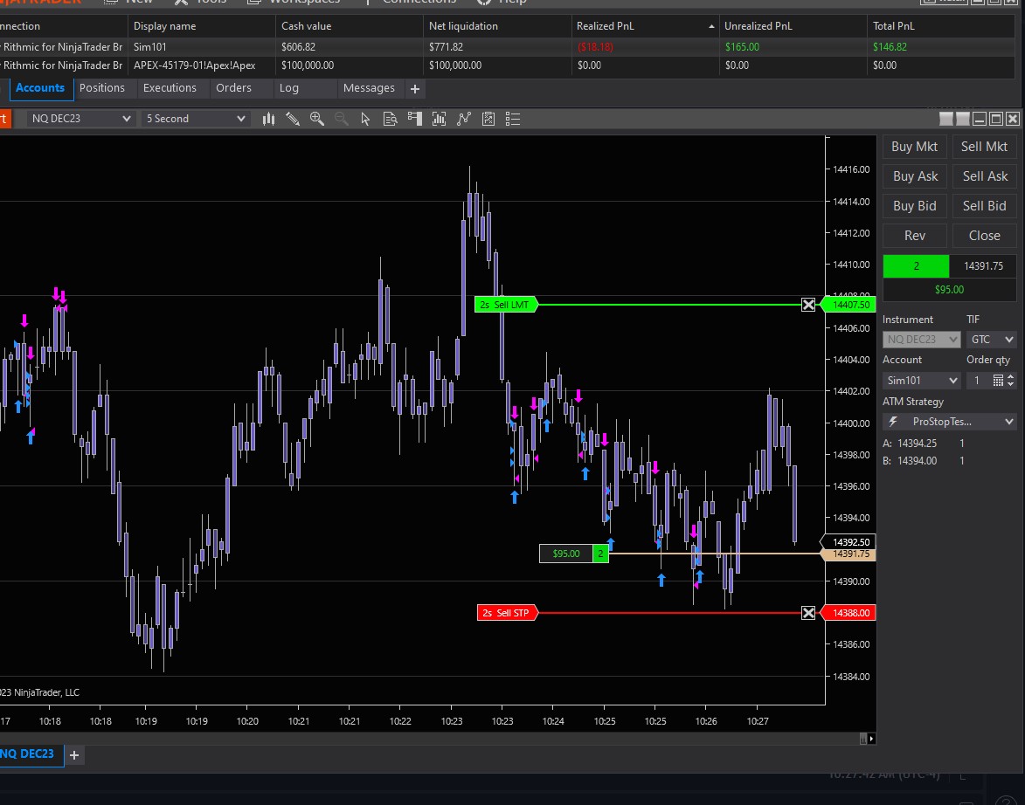The height and width of the screenshot is (805, 1025).
Task: Switch to the Executions tab
Action: [170, 88]
